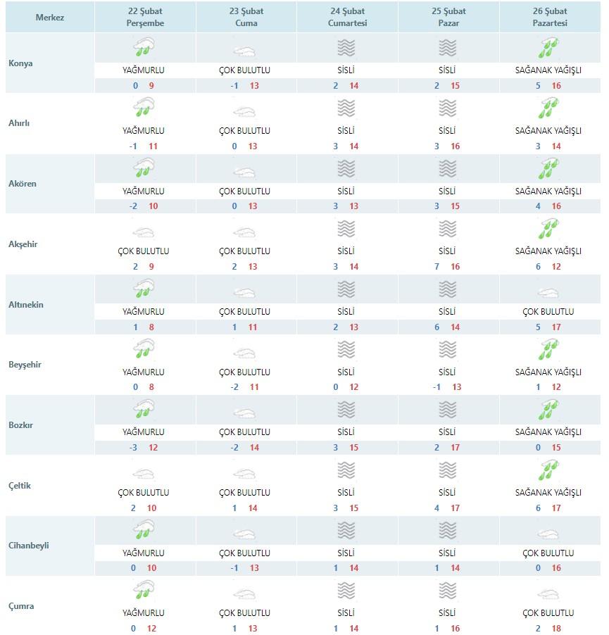This screenshot has height=635, width=609.
Task: Click Cihanbeyli's cloudy icon for 26 Şubat
Action: click(x=548, y=534)
